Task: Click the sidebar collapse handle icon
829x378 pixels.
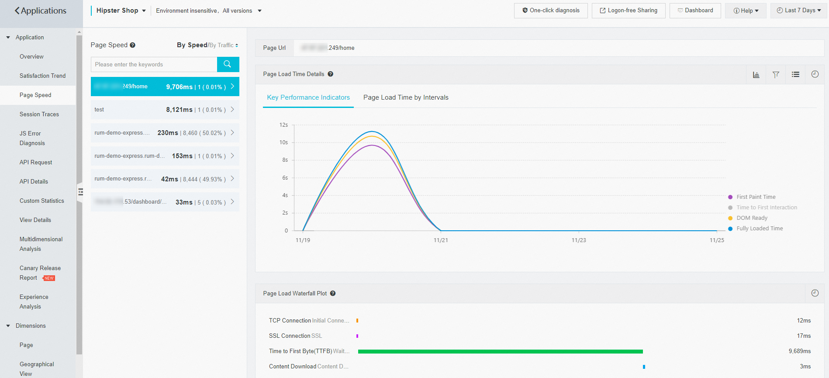Action: click(x=80, y=191)
